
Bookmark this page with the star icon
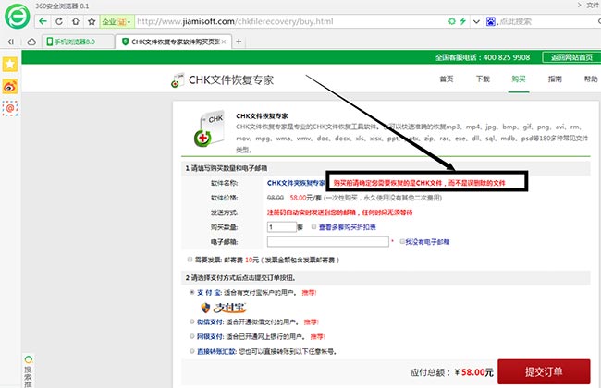[92, 21]
